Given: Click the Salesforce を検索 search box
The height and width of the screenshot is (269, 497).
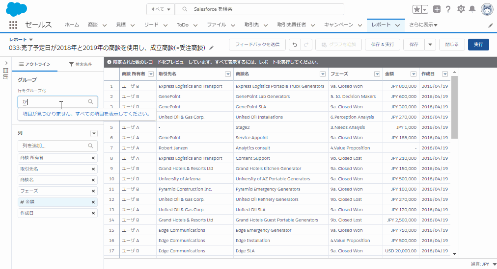Looking at the screenshot, I should click(259, 9).
